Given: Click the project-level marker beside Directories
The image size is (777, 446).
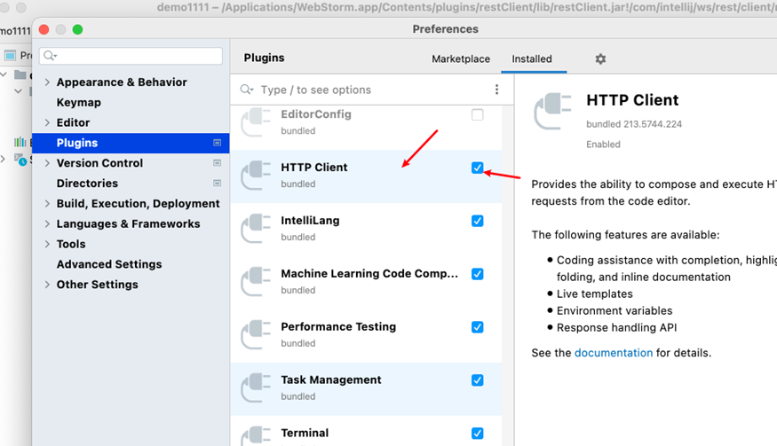Looking at the screenshot, I should [x=217, y=184].
